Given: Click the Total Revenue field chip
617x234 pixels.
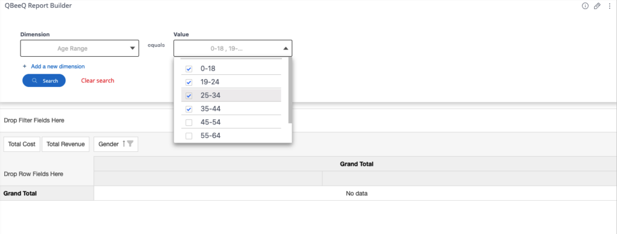Looking at the screenshot, I should pyautogui.click(x=66, y=144).
